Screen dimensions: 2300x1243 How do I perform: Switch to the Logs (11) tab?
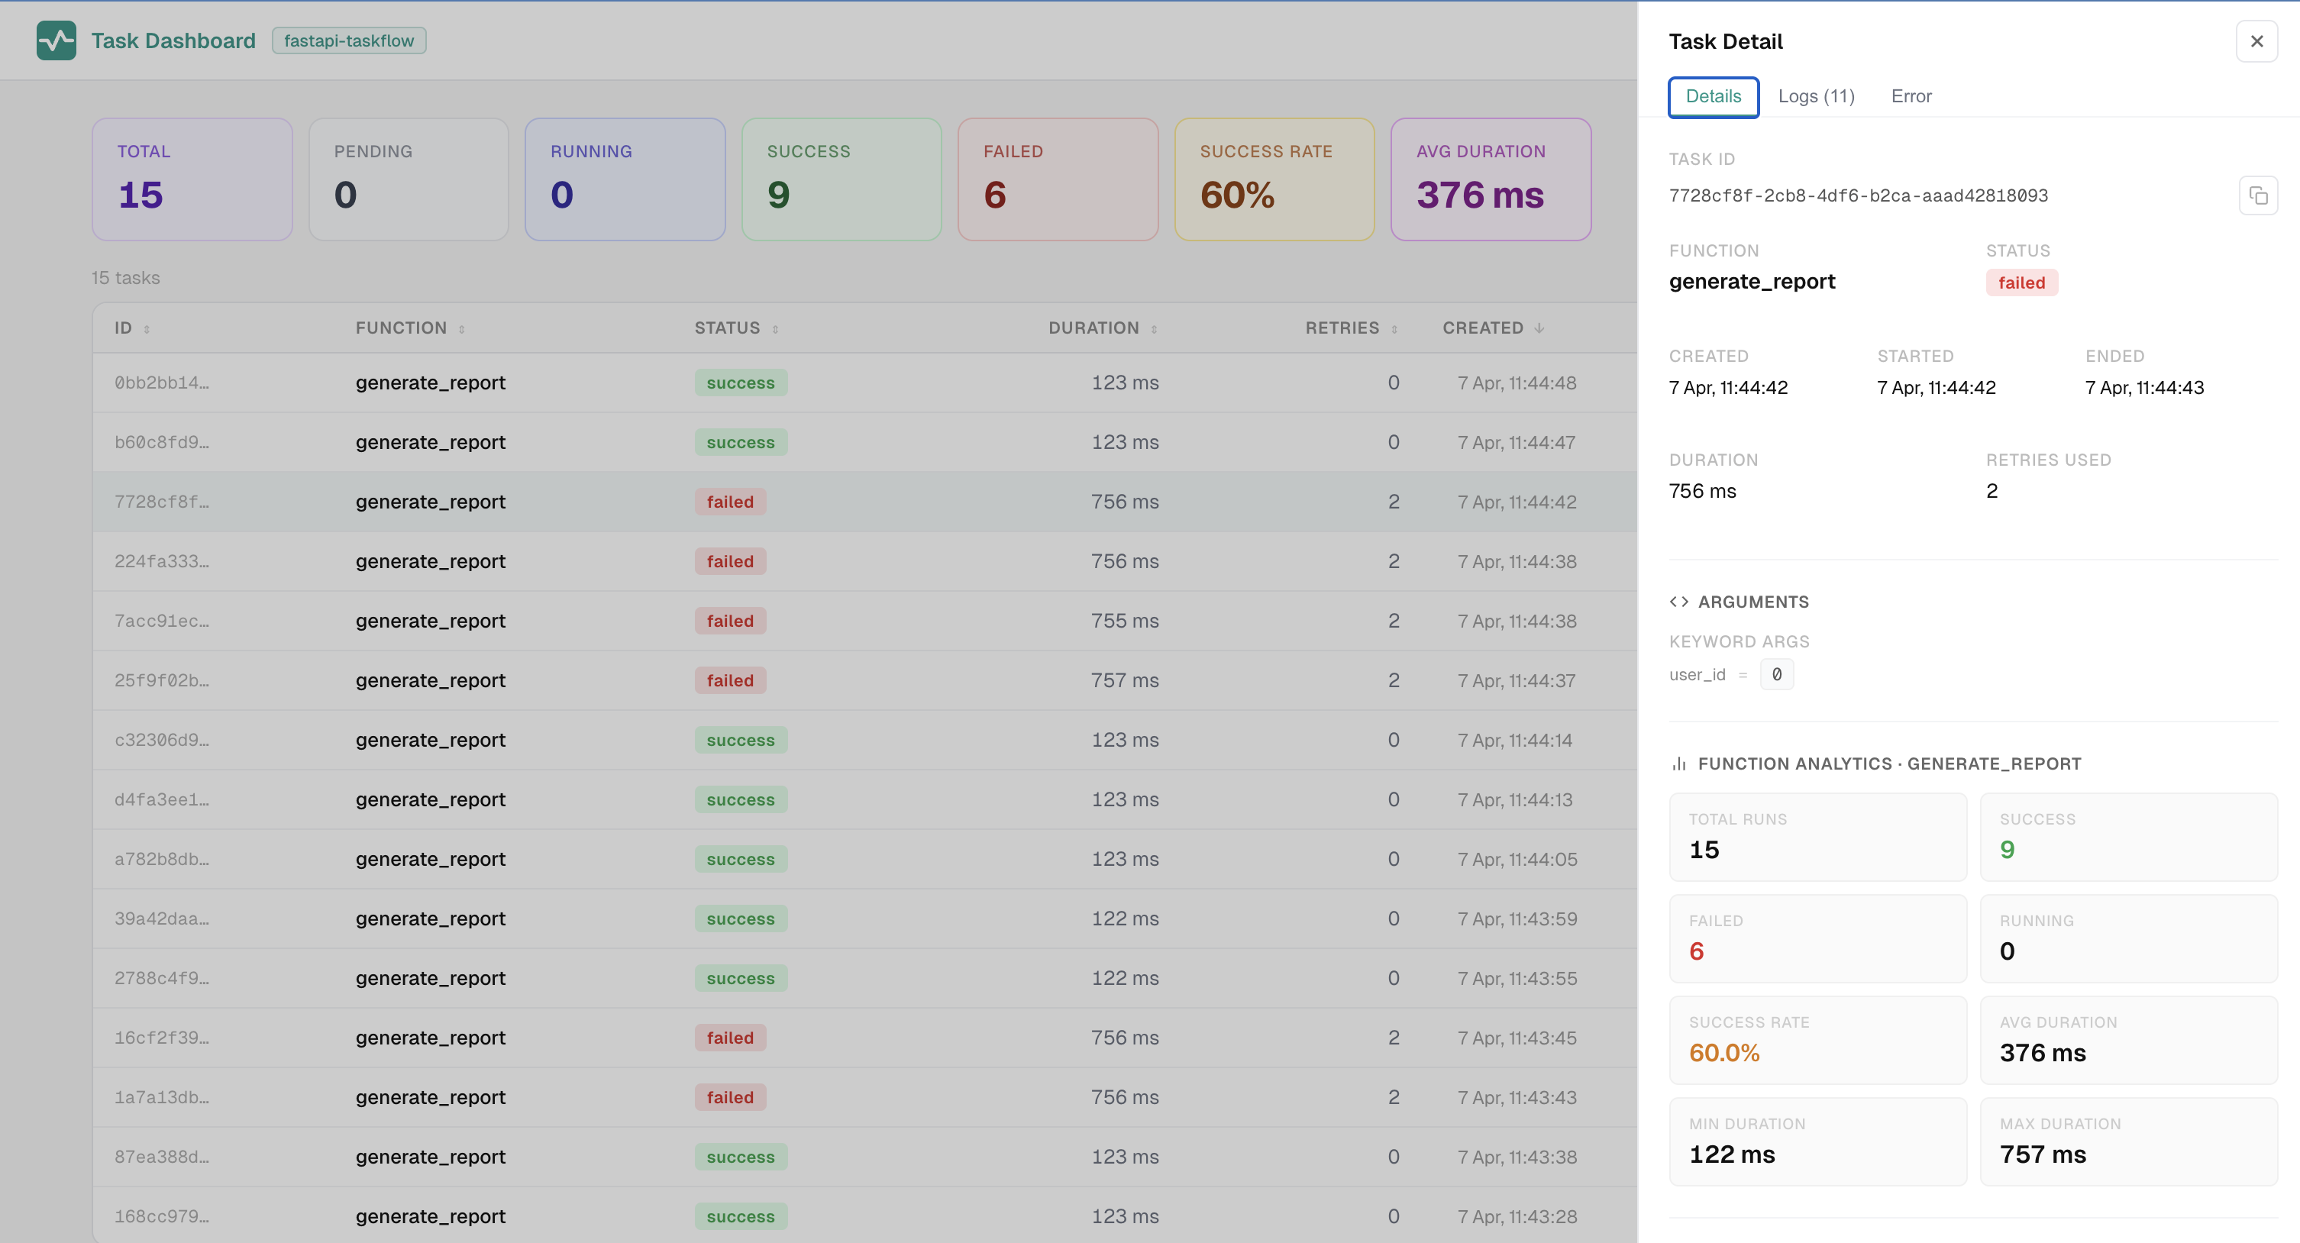tap(1815, 96)
